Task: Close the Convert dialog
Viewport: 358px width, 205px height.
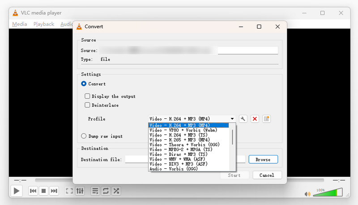Action: (x=277, y=27)
